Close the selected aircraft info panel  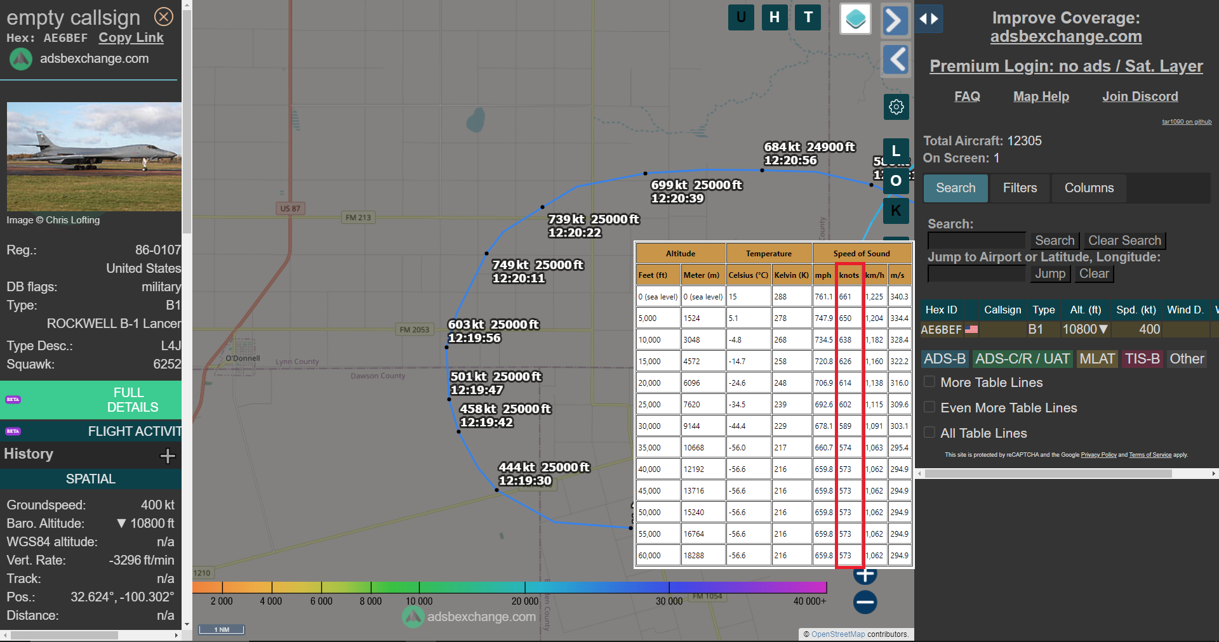coord(164,16)
